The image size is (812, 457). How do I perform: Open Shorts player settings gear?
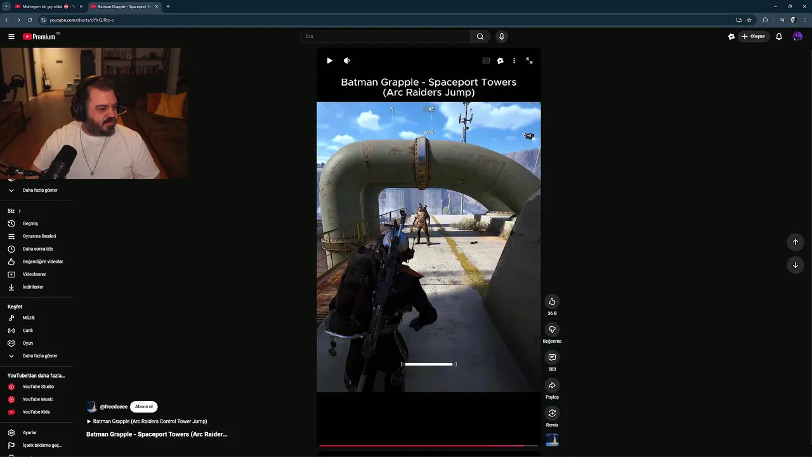[x=500, y=60]
